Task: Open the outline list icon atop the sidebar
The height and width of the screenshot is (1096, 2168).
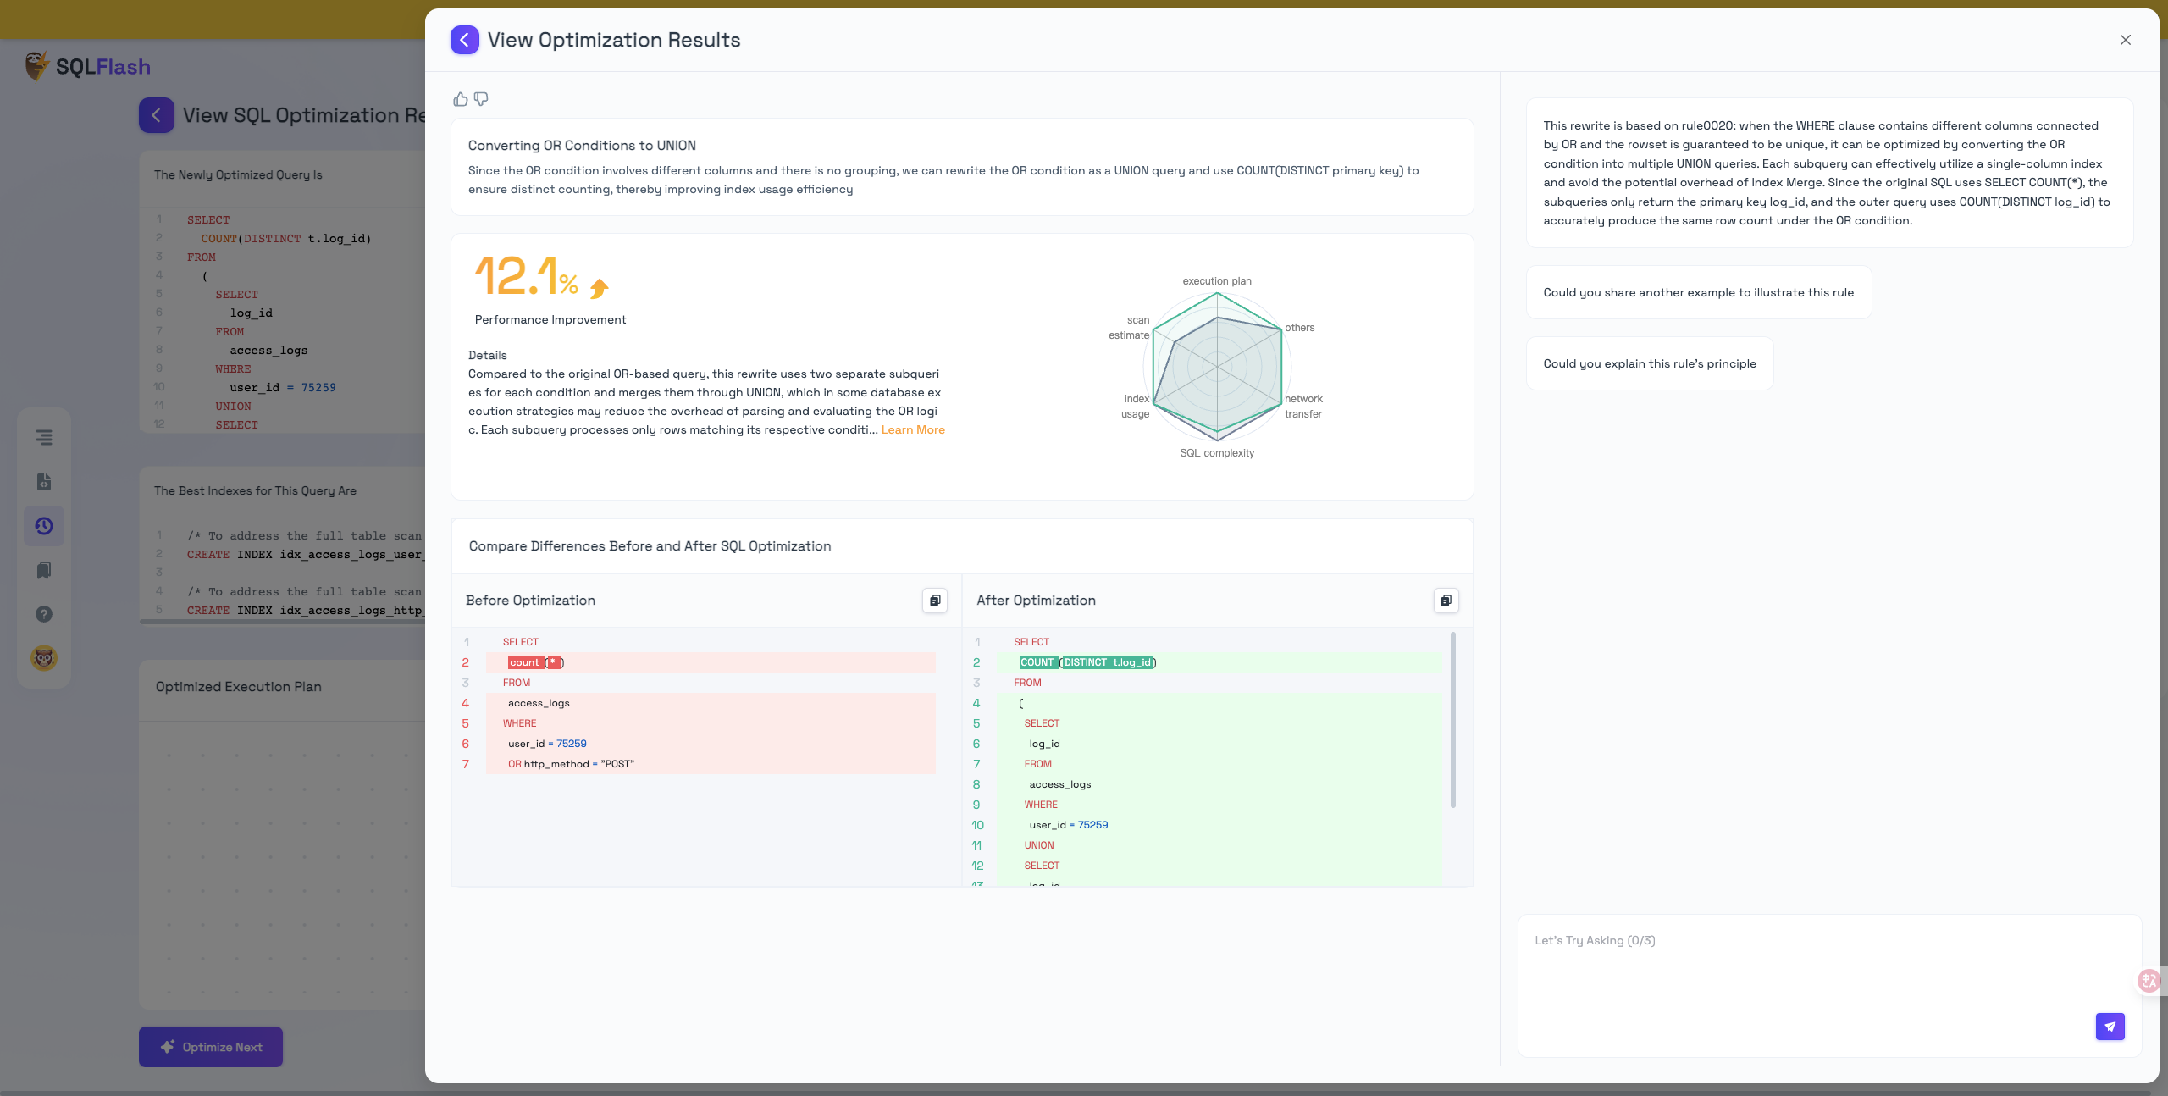Action: pyautogui.click(x=43, y=438)
